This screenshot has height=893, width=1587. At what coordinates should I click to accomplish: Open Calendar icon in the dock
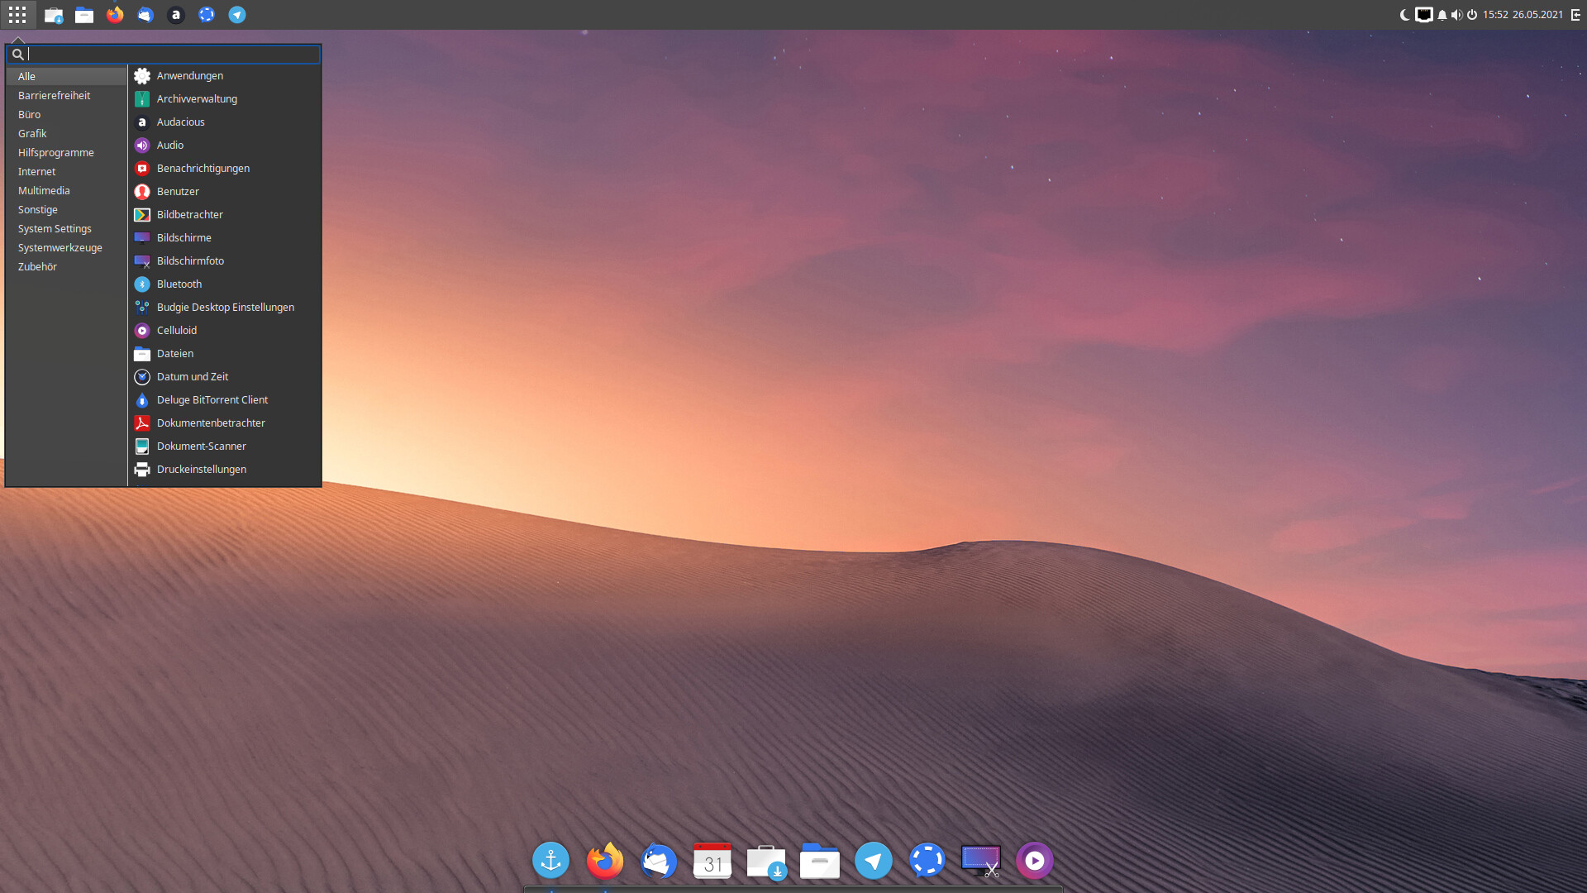pos(712,861)
